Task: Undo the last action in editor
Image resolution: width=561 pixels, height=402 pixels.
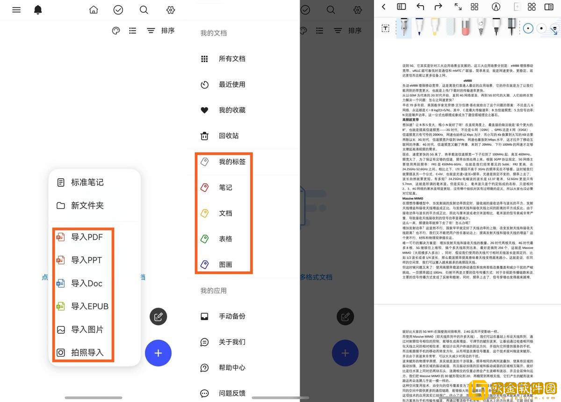Action: click(420, 7)
